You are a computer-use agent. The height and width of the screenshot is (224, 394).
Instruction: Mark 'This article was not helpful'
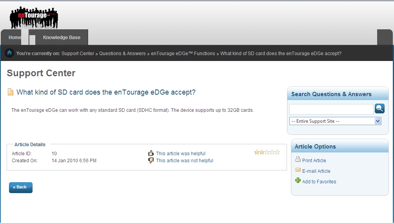click(x=184, y=160)
